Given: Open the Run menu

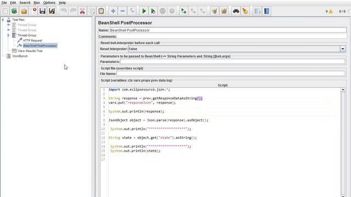Looking at the screenshot, I should tap(37, 3).
